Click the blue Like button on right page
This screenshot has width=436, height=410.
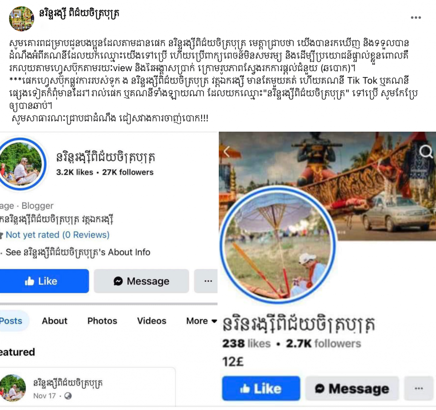261,388
